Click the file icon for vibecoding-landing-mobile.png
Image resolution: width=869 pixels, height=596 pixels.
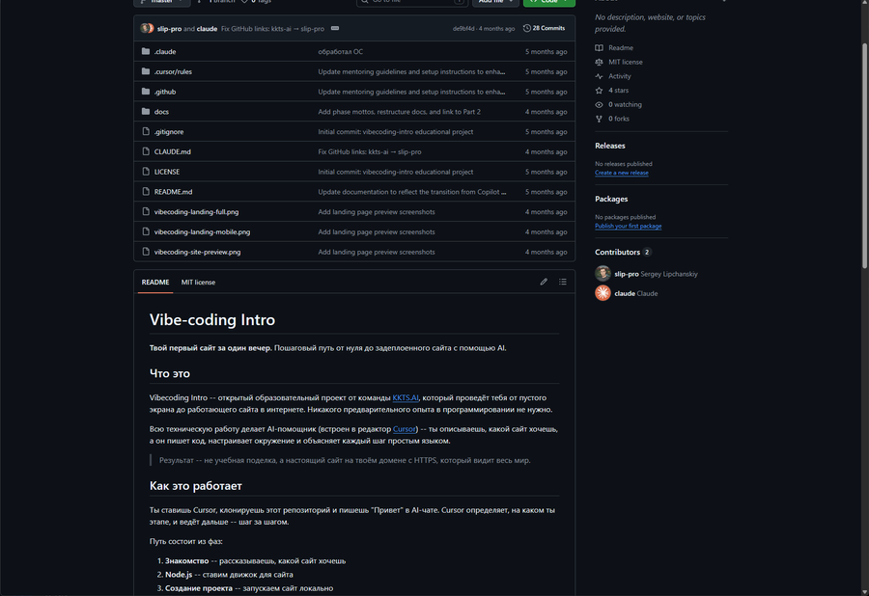coord(146,231)
